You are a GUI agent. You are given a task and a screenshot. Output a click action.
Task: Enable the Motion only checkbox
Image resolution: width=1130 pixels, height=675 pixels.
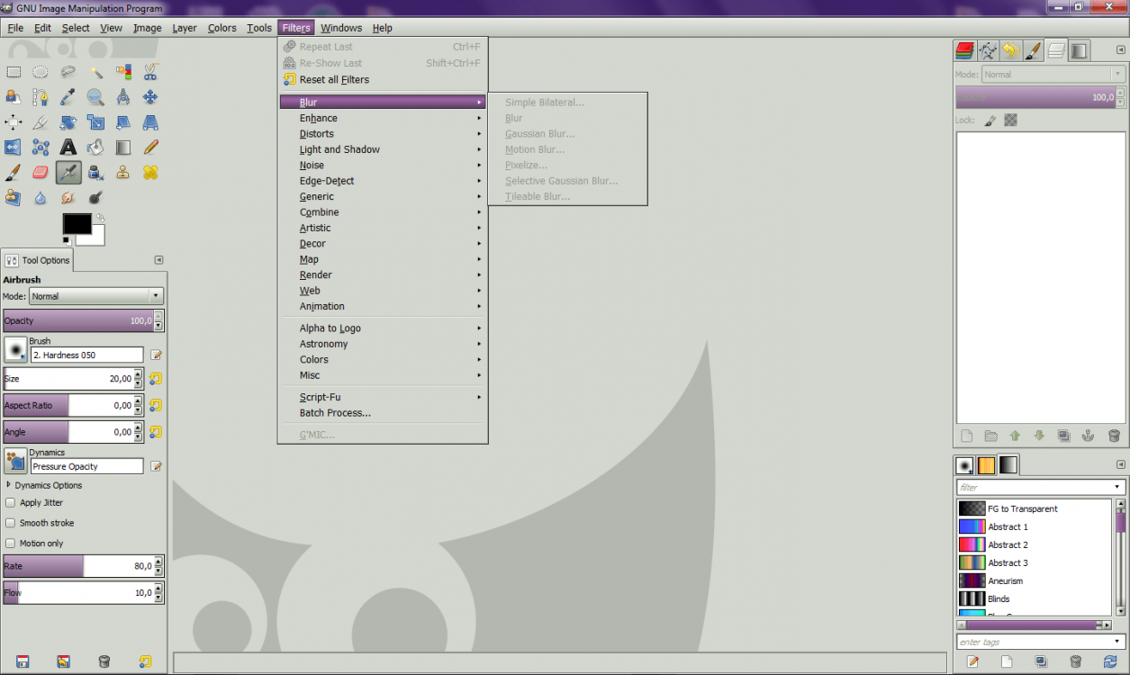[x=11, y=544]
